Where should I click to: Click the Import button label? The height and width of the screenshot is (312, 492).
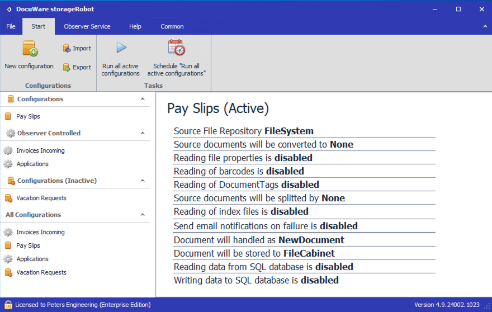click(x=82, y=48)
